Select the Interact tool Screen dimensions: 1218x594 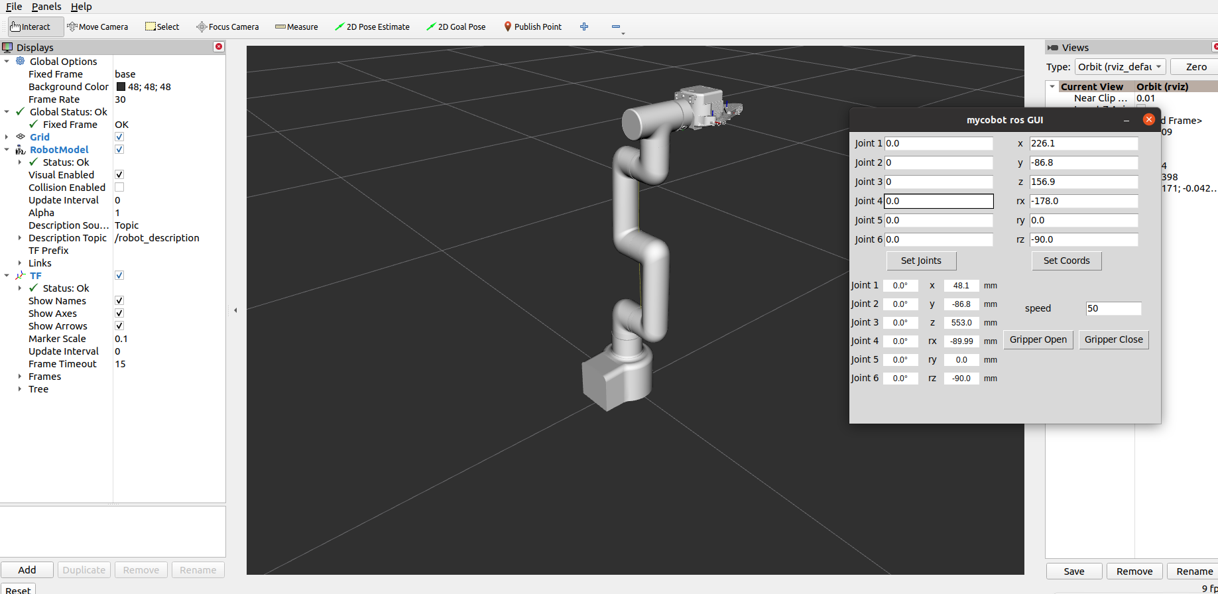point(30,27)
